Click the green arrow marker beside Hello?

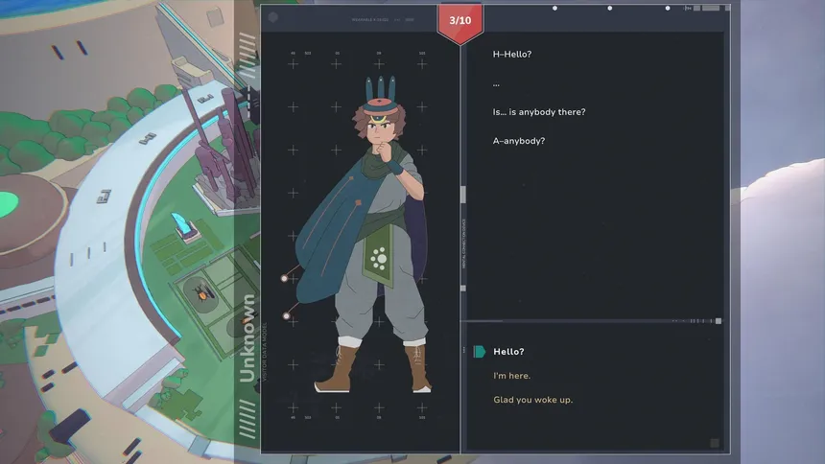pyautogui.click(x=480, y=352)
